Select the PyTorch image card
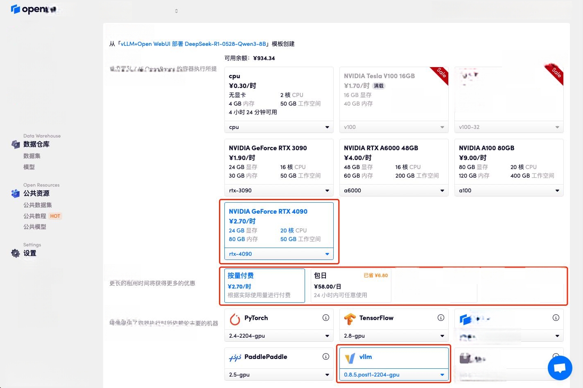The width and height of the screenshot is (583, 388). [279, 319]
